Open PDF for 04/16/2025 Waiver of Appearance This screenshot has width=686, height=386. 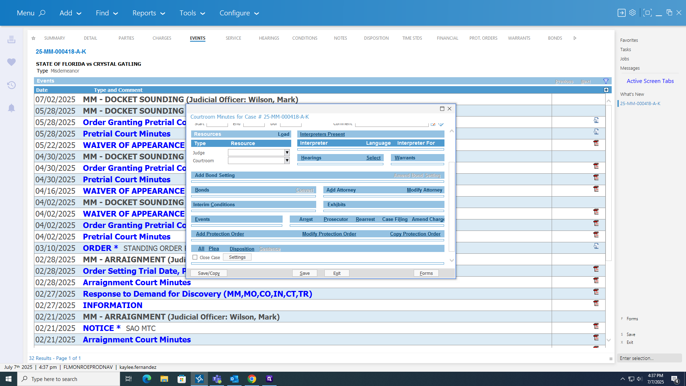[x=596, y=189]
